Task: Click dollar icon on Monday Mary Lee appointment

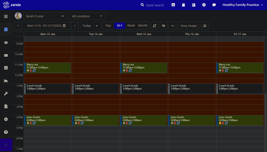Action: [31, 71]
